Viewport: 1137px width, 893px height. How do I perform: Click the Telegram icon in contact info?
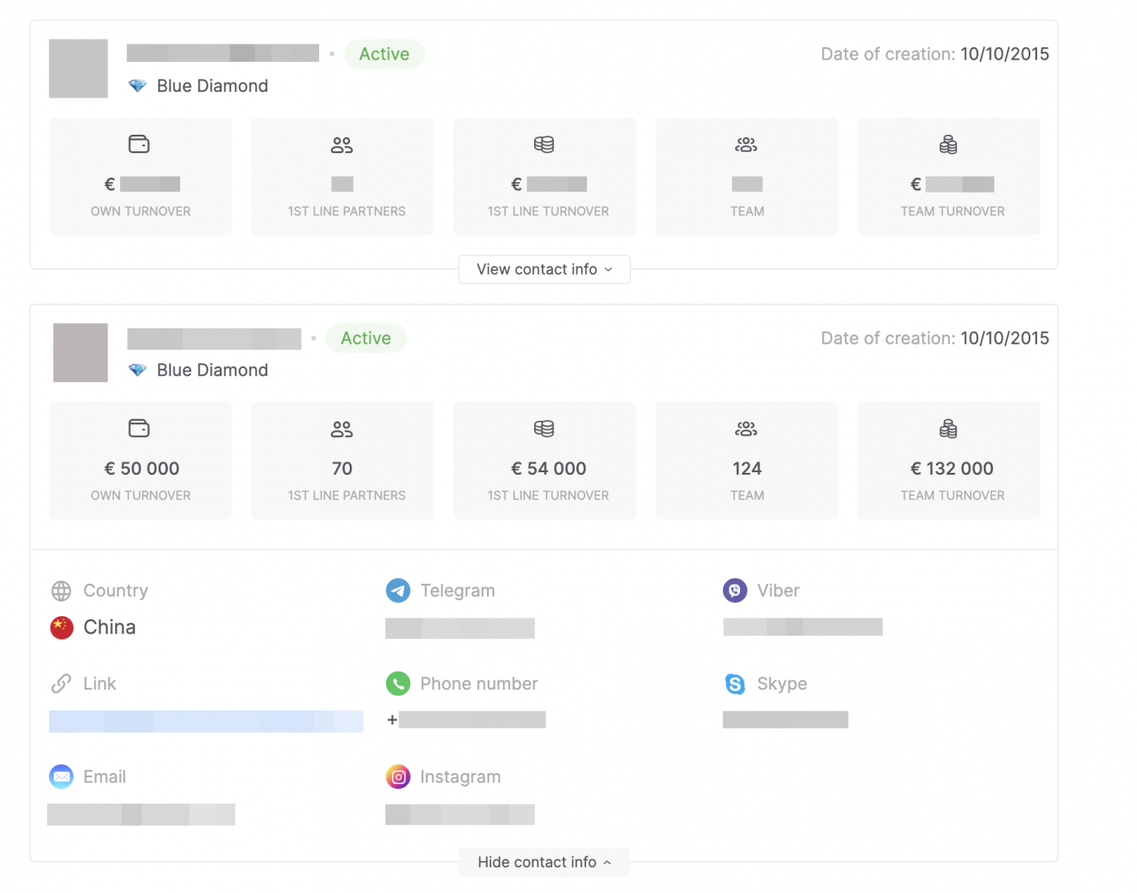click(398, 590)
